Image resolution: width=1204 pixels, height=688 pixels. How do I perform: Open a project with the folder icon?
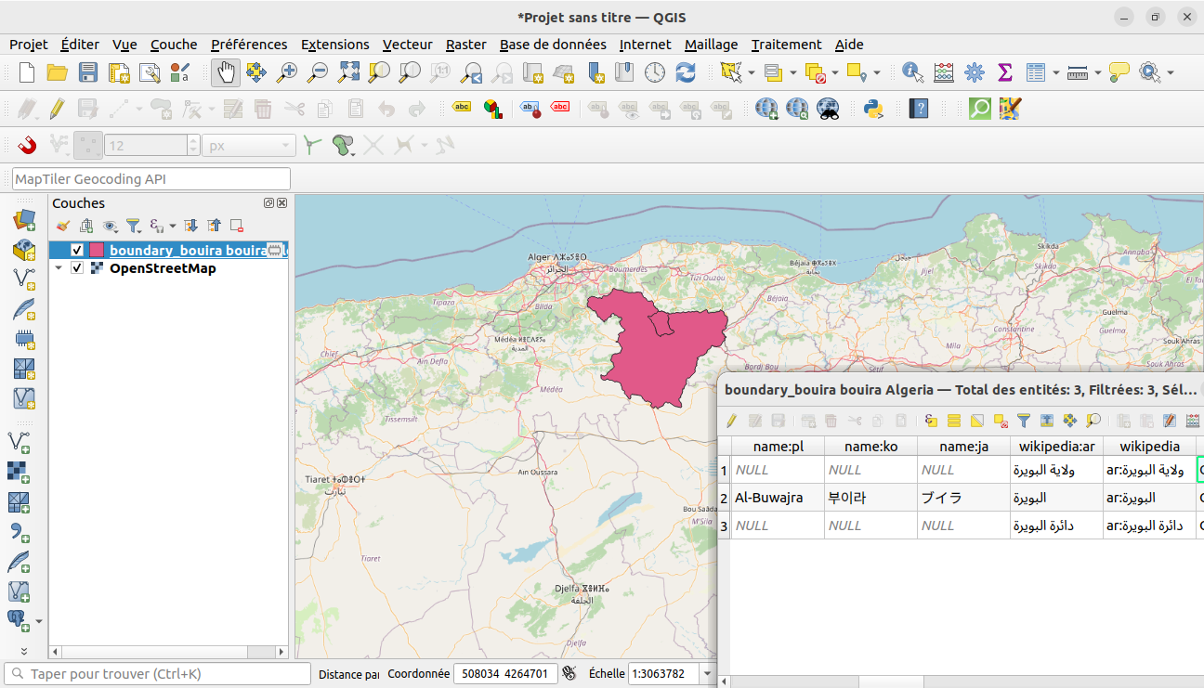pyautogui.click(x=58, y=72)
